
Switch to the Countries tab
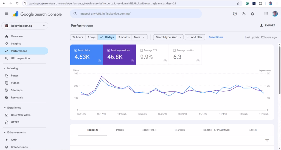point(149,130)
